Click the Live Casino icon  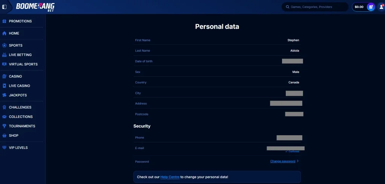coord(4,86)
